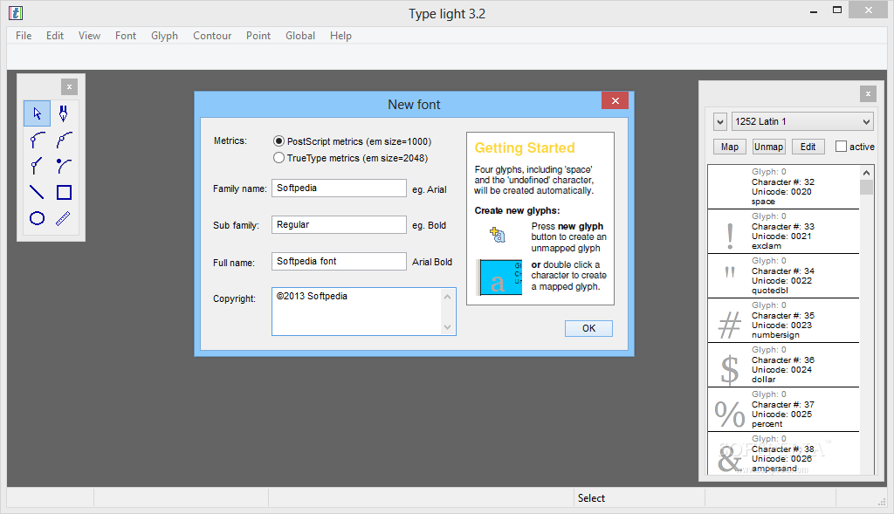
Task: Open the Point menu
Action: tap(258, 35)
